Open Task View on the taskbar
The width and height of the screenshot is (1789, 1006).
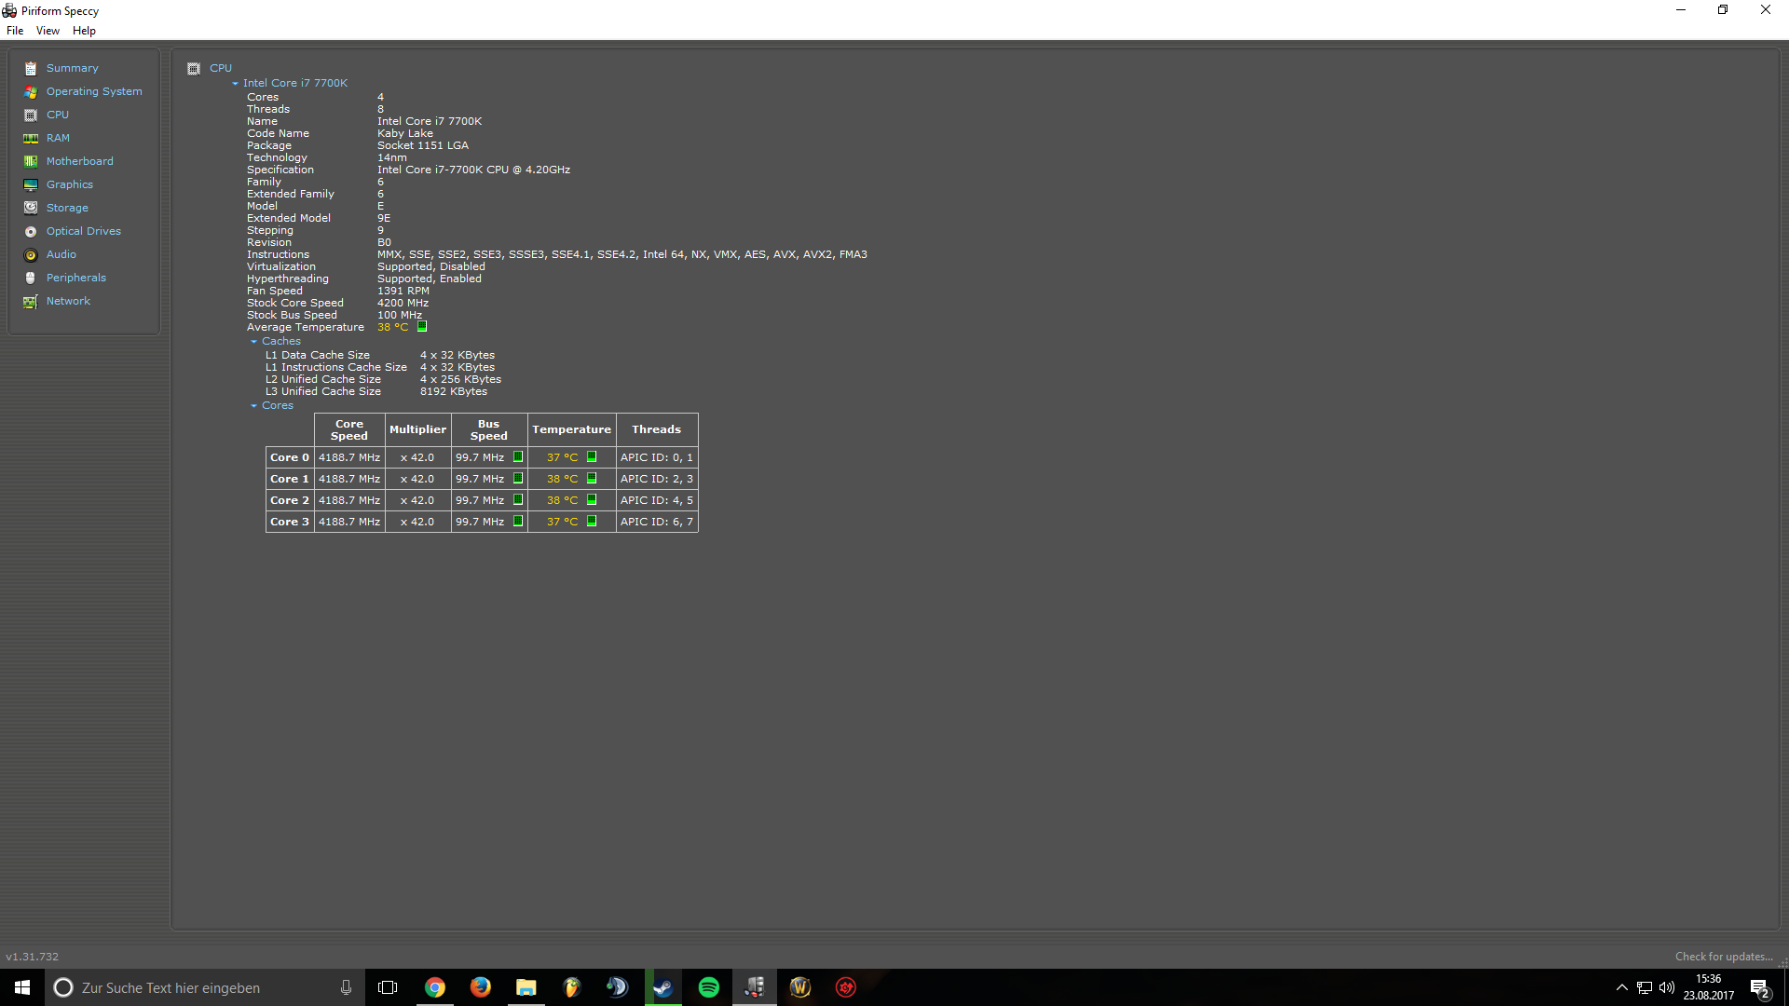point(388,987)
